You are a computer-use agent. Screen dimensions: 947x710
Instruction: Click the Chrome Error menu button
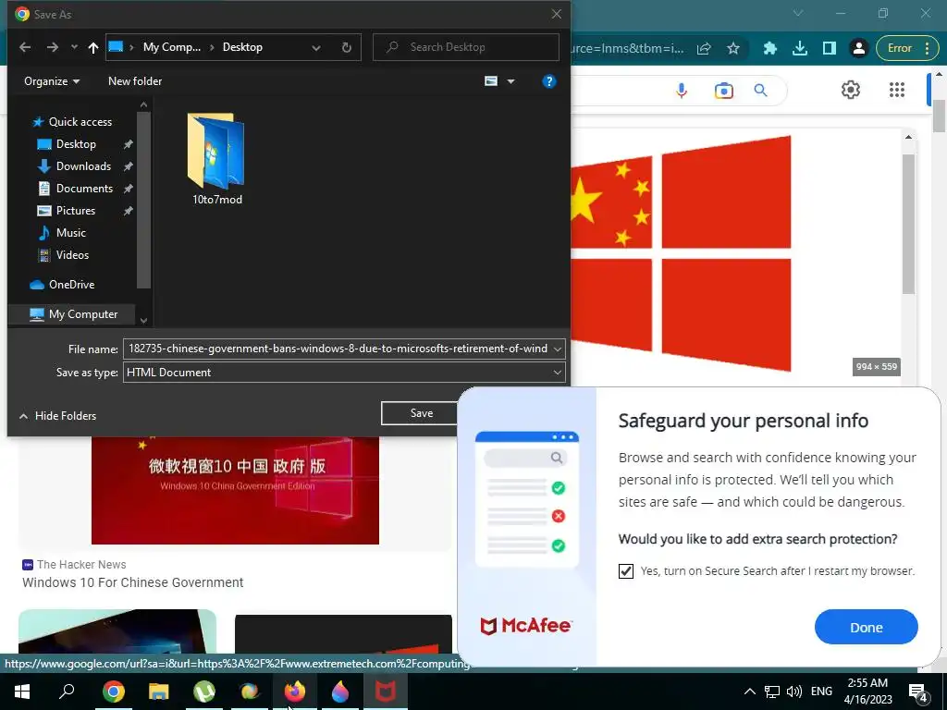(906, 48)
